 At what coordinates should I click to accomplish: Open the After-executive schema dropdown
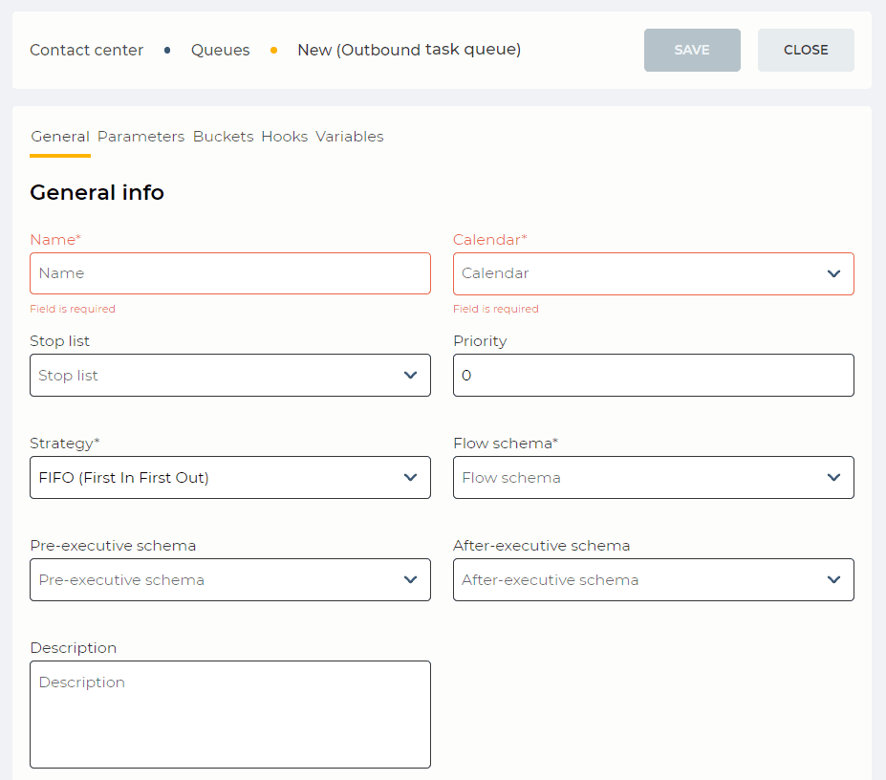[653, 580]
